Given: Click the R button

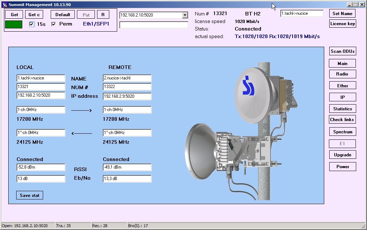Looking at the screenshot, I should tap(103, 15).
